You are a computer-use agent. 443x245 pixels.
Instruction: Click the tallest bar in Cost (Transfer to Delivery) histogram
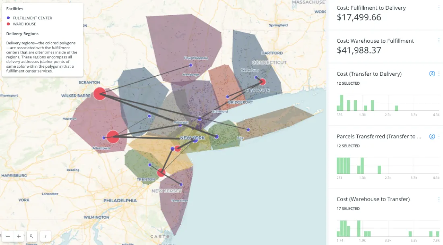341,102
